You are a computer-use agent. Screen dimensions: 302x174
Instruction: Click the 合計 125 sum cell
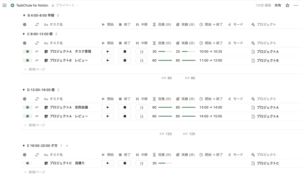[x=189, y=134]
